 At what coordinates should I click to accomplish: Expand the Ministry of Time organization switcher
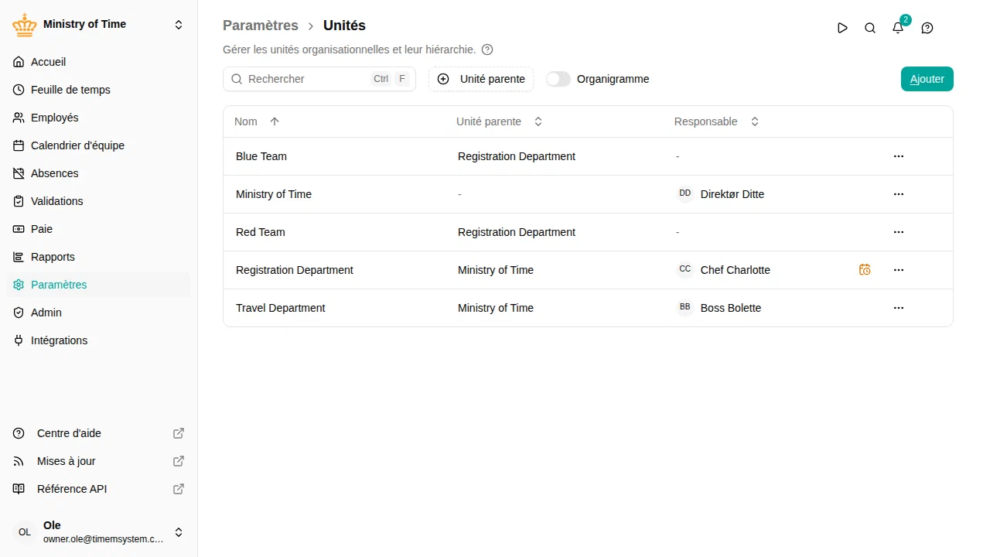click(x=99, y=25)
